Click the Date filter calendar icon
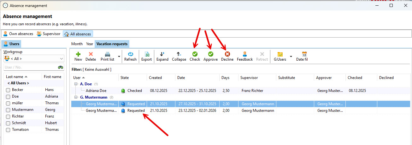This screenshot has height=145, width=412. point(304,54)
